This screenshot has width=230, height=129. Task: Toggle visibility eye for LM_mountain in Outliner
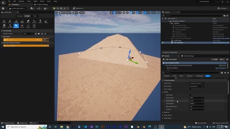[163, 43]
